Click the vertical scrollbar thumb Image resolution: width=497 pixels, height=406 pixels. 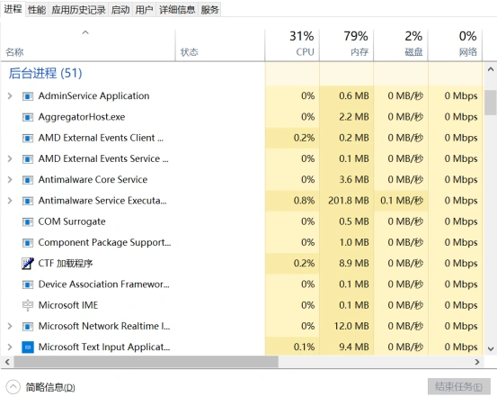(x=491, y=103)
